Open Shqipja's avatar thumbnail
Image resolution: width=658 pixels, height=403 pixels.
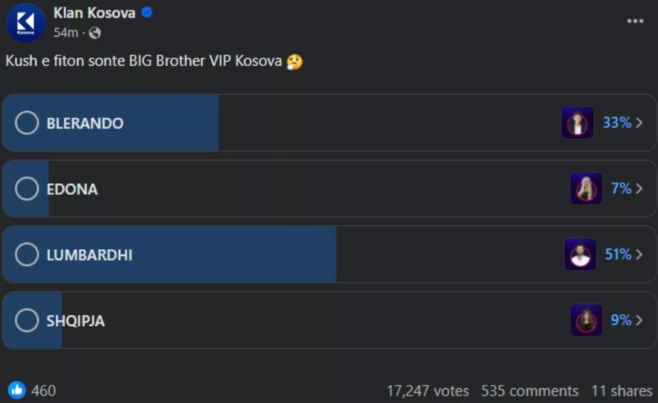[586, 320]
